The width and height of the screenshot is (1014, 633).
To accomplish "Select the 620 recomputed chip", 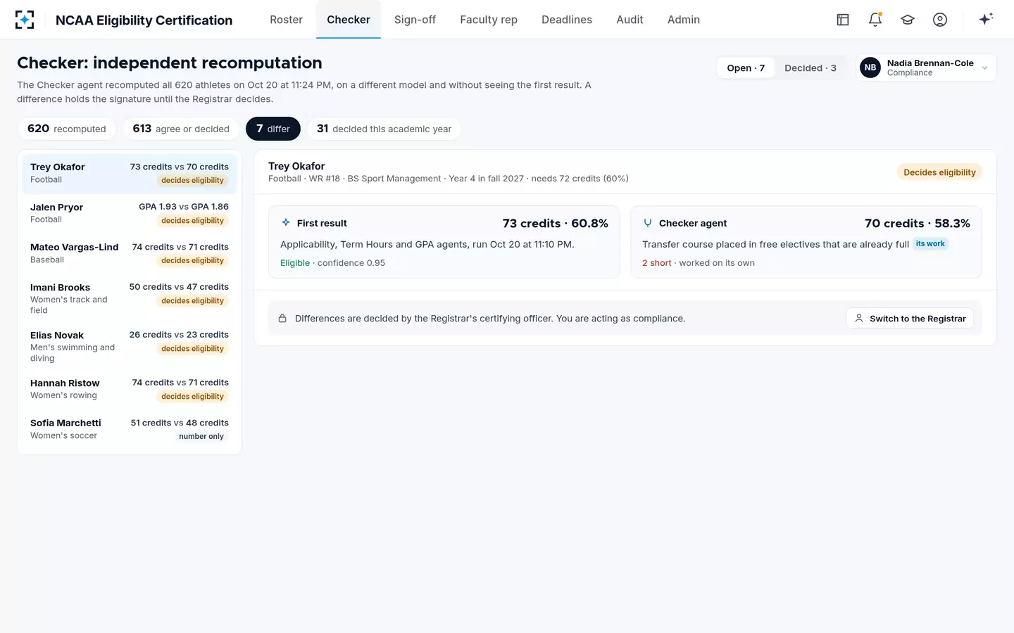I will (67, 129).
